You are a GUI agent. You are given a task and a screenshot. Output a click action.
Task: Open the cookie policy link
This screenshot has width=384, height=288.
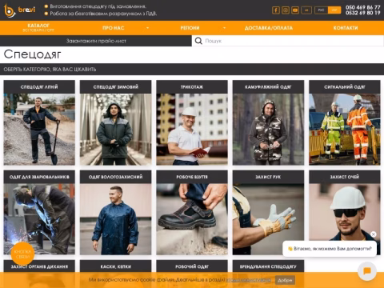click(248, 280)
